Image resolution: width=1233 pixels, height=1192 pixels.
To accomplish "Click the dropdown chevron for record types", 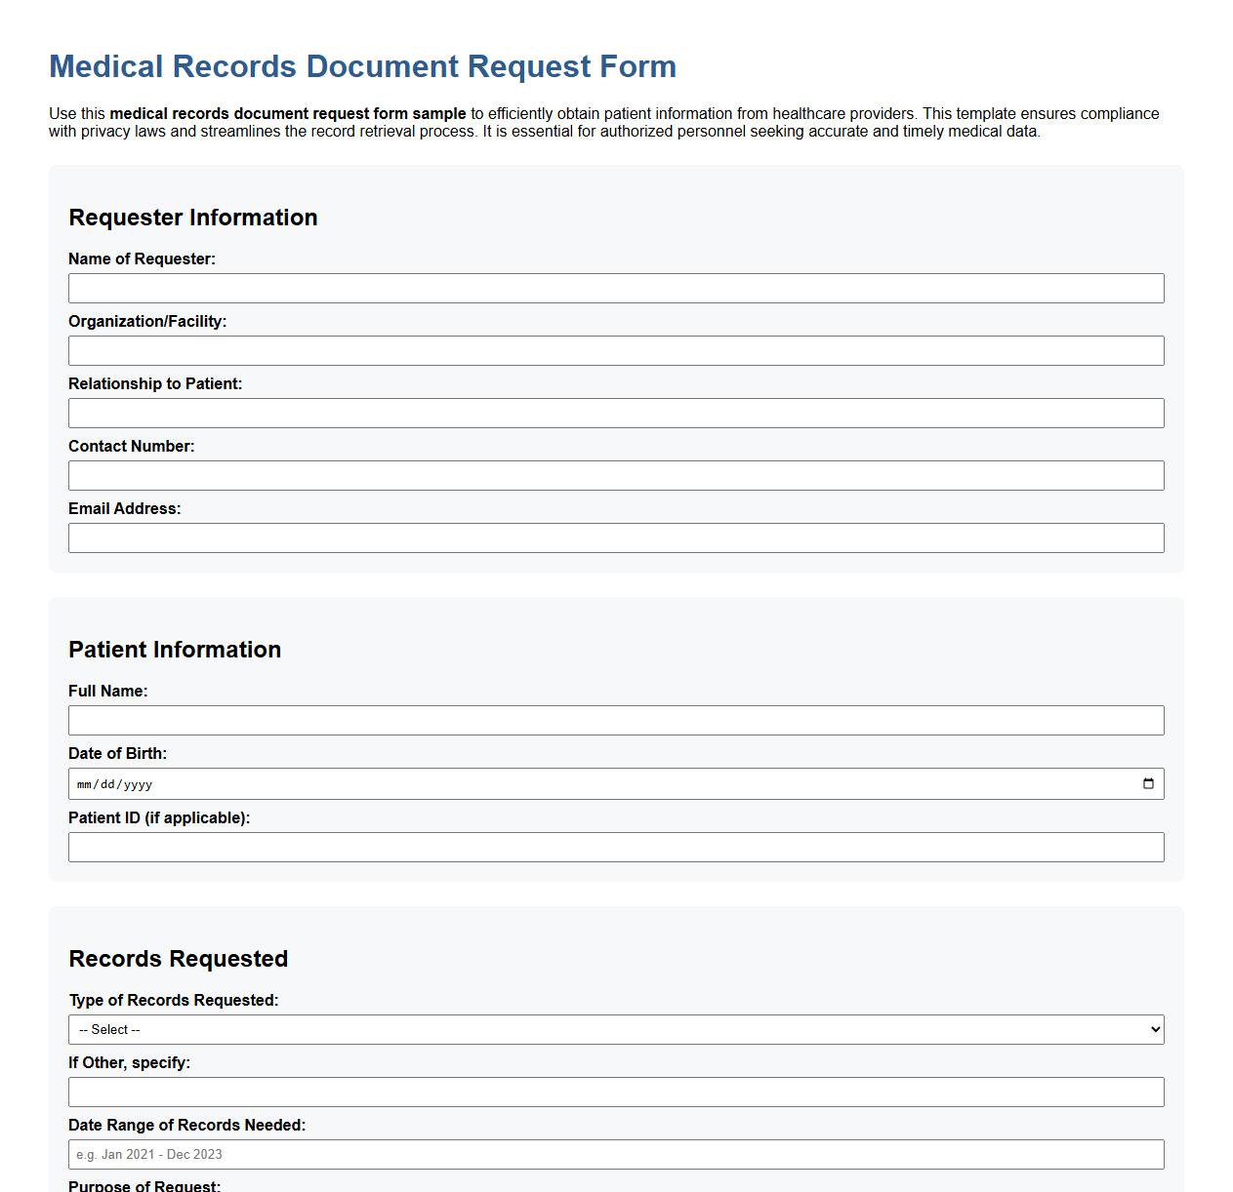I will [x=1153, y=1029].
